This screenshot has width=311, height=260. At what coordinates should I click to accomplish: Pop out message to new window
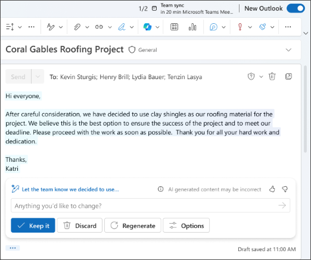(288, 76)
